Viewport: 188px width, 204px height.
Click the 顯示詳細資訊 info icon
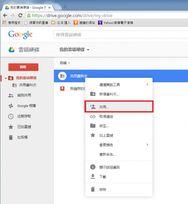coord(93,167)
